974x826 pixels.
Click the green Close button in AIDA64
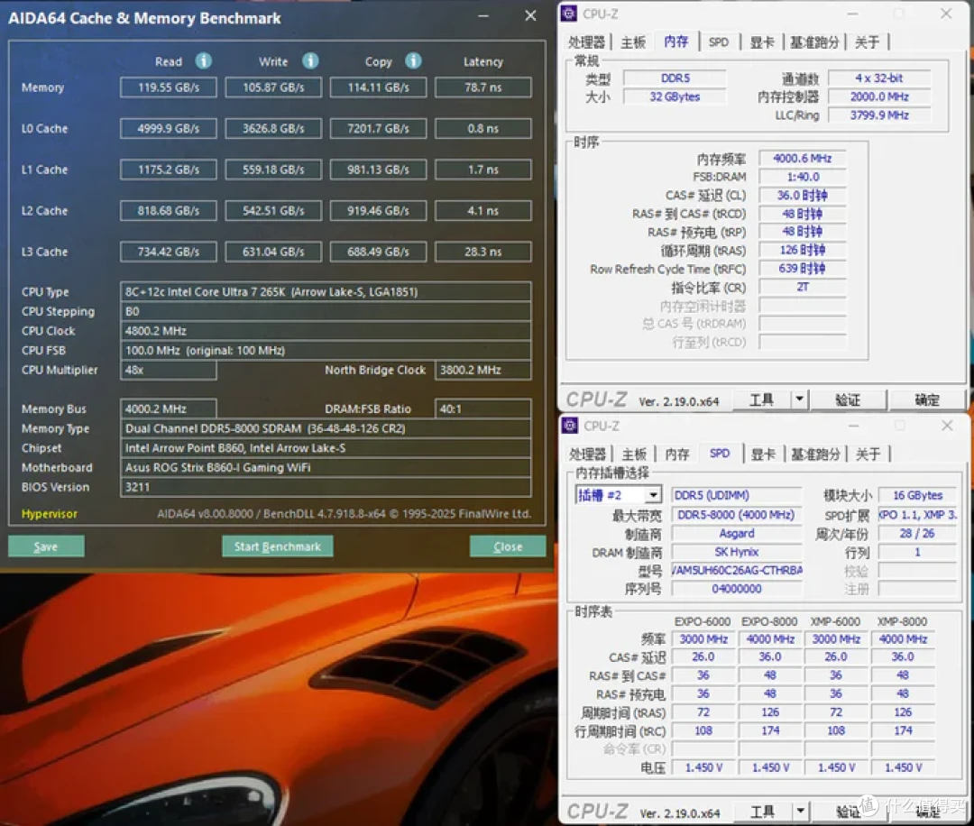click(508, 546)
